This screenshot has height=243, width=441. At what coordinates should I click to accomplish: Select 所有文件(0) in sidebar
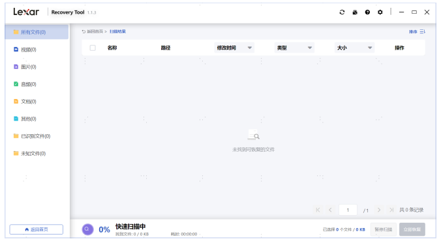pyautogui.click(x=37, y=32)
